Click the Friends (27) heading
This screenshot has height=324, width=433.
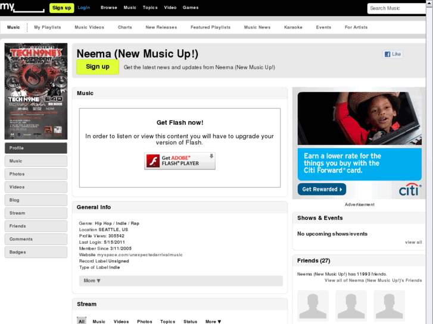pyautogui.click(x=314, y=261)
